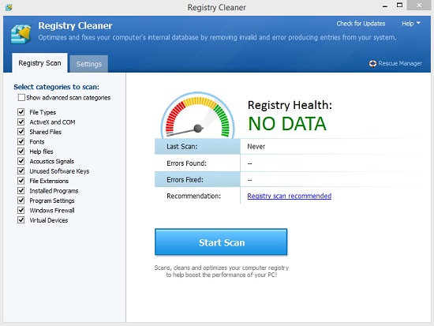Click the NO DATA health status text

pyautogui.click(x=287, y=123)
